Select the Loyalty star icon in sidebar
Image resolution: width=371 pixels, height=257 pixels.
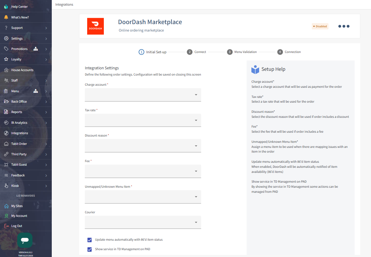point(6,59)
